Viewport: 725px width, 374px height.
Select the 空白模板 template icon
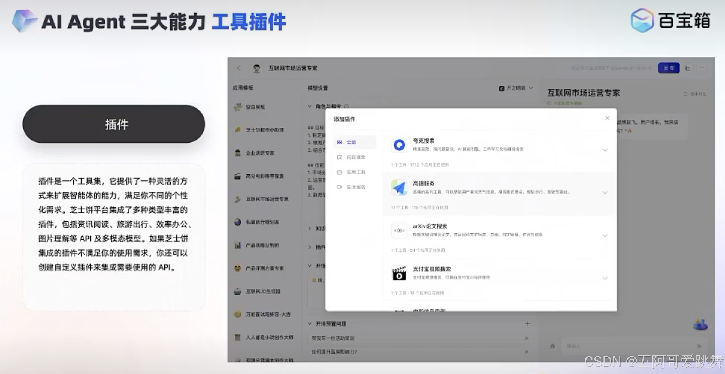point(238,107)
